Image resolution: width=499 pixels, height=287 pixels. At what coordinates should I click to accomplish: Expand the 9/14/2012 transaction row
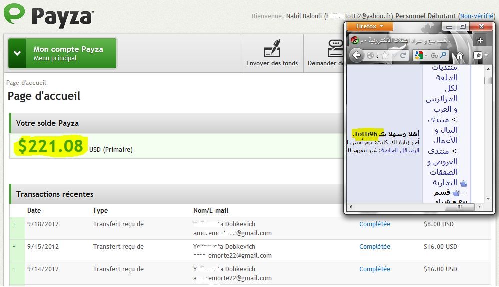(x=14, y=269)
